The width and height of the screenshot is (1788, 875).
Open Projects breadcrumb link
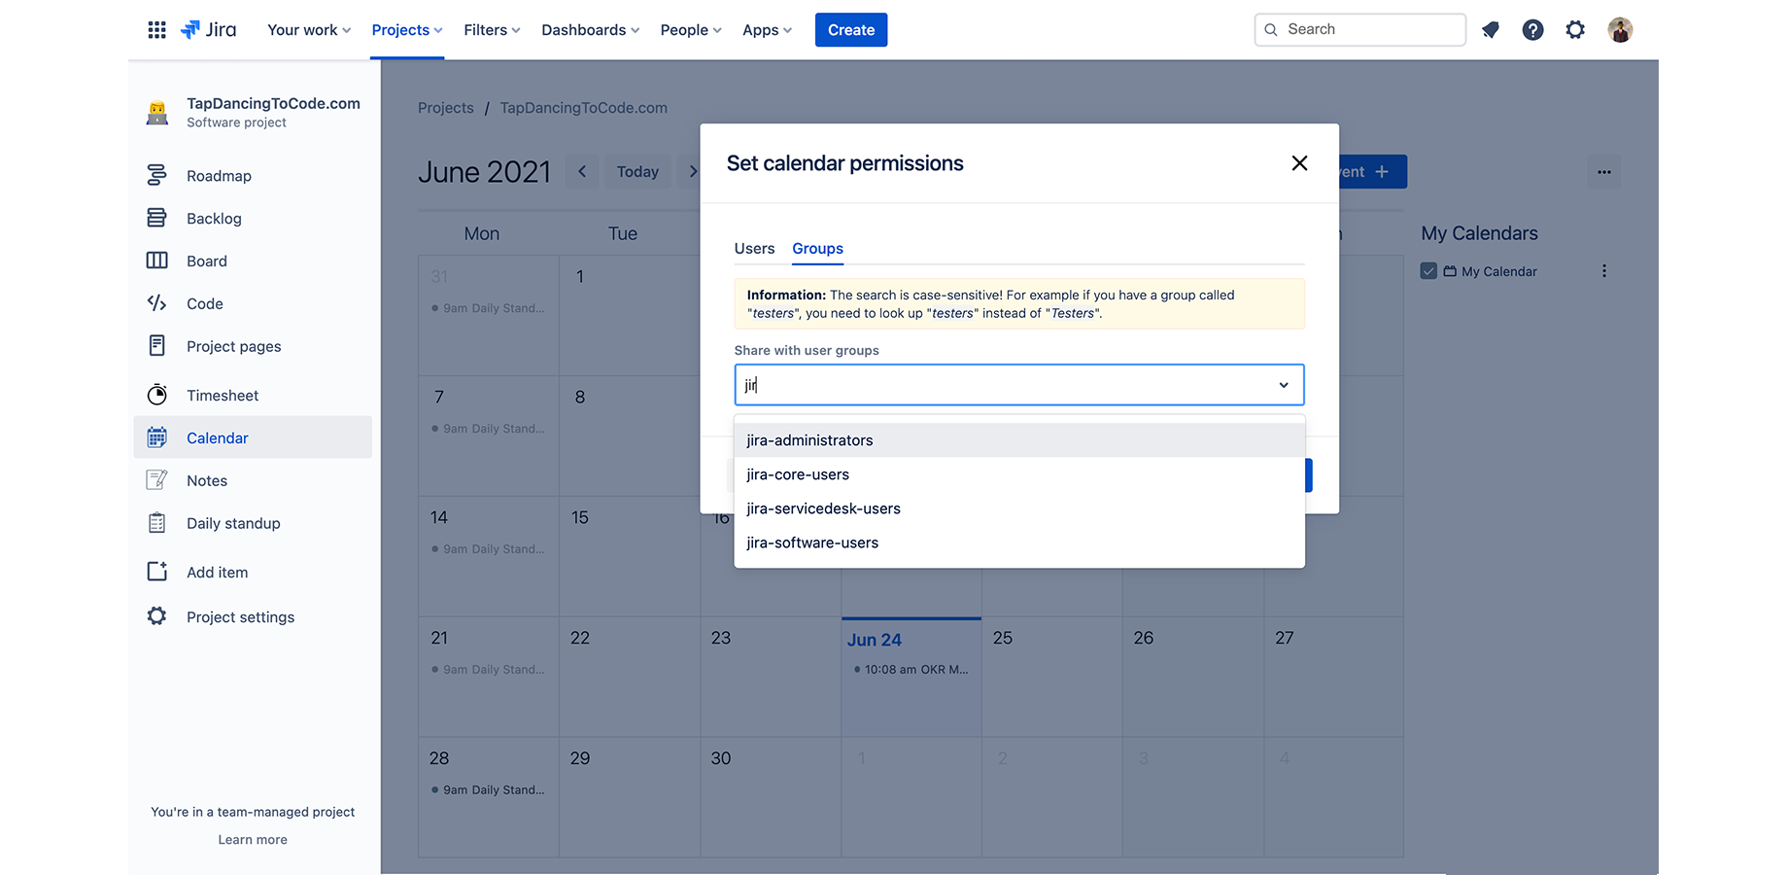point(446,108)
